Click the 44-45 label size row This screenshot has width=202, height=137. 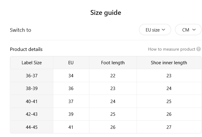[106, 127]
